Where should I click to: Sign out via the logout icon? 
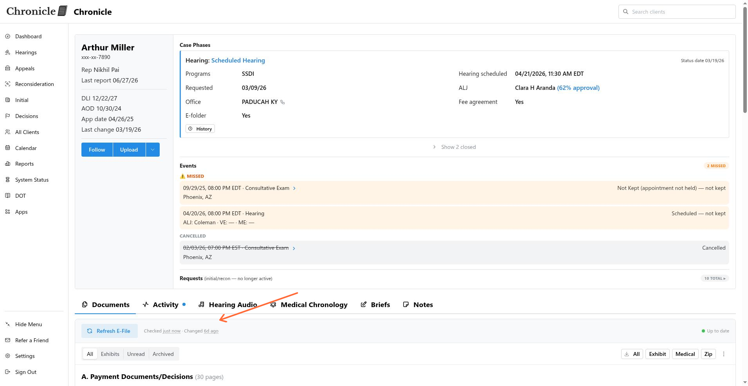(x=7, y=372)
